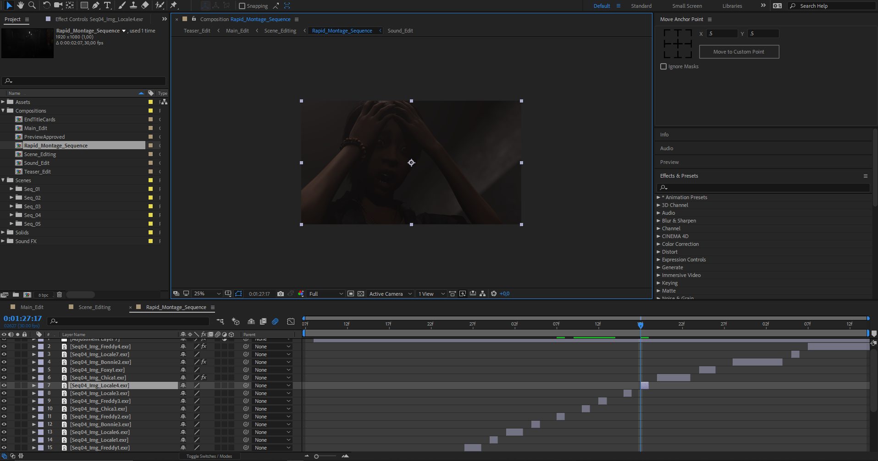Hide layer Seq04_Img_Chica3.exr with eye toggle

click(x=4, y=409)
